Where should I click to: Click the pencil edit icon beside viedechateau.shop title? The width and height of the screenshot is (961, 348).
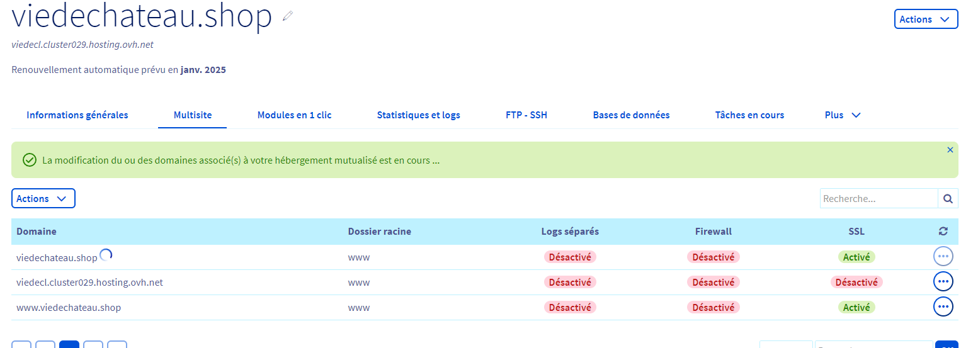tap(288, 17)
